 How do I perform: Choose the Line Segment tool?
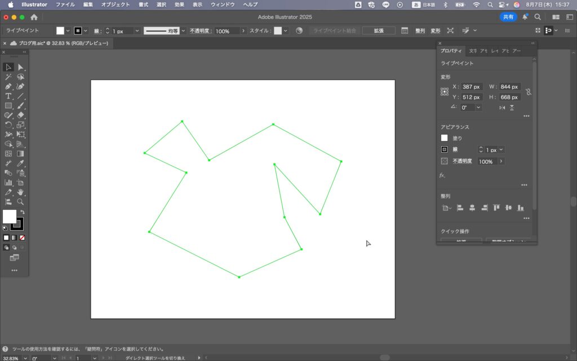click(21, 96)
